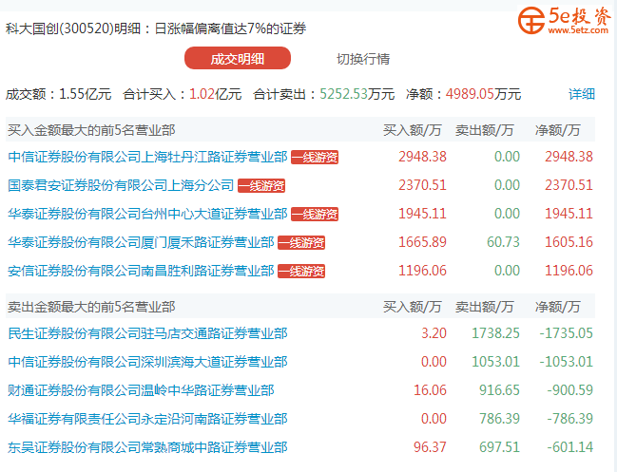The width and height of the screenshot is (617, 472).
Task: Click 一线游资 tag beside 国泰君安上海分公司
Action: point(261,185)
